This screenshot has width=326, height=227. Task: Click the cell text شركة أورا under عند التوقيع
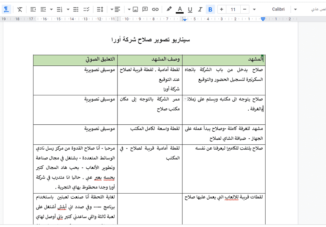pos(171,89)
